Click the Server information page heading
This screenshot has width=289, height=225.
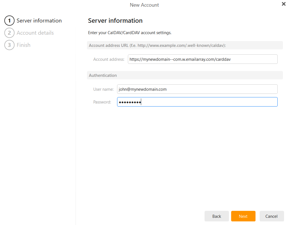pos(115,21)
